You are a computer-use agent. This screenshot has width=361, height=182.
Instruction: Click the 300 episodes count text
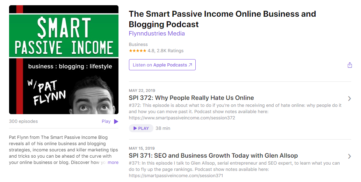pyautogui.click(x=23, y=121)
